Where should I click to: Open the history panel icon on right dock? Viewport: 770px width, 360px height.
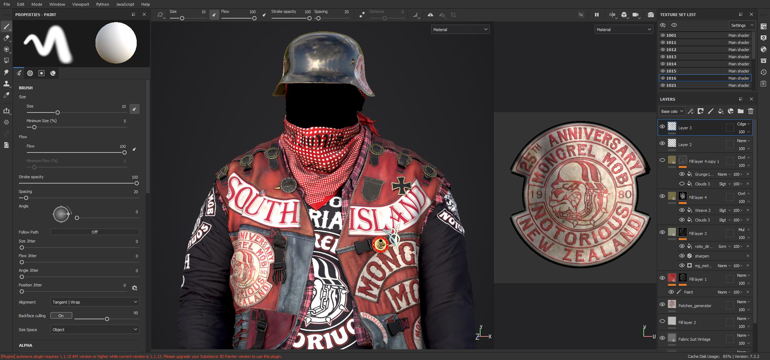point(764,72)
